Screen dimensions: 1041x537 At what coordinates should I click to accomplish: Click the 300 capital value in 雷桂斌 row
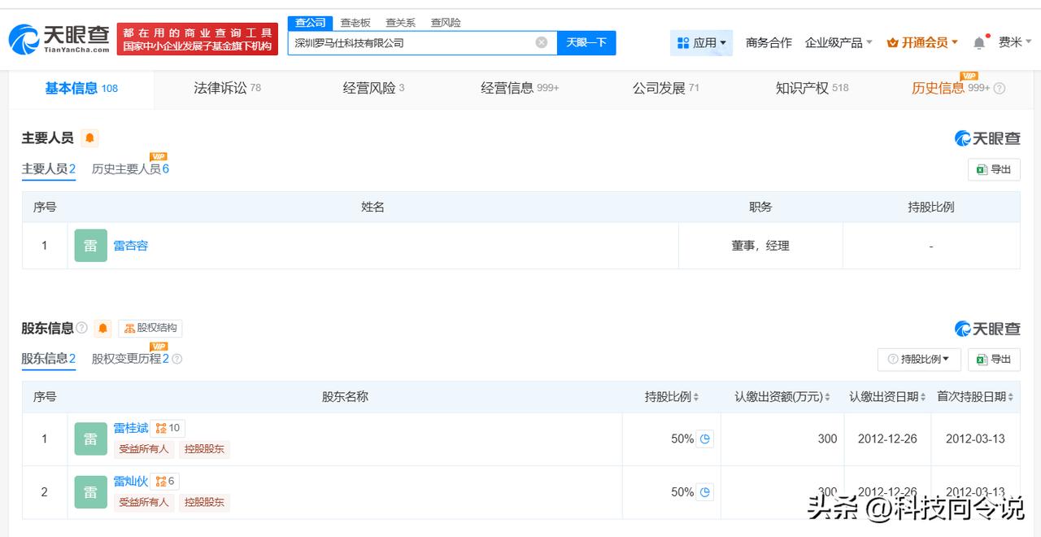827,439
